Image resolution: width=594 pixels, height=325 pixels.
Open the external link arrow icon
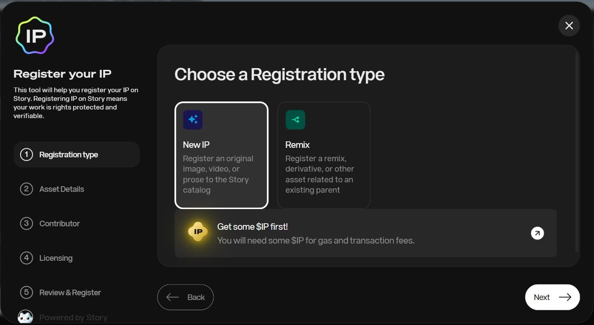[537, 233]
